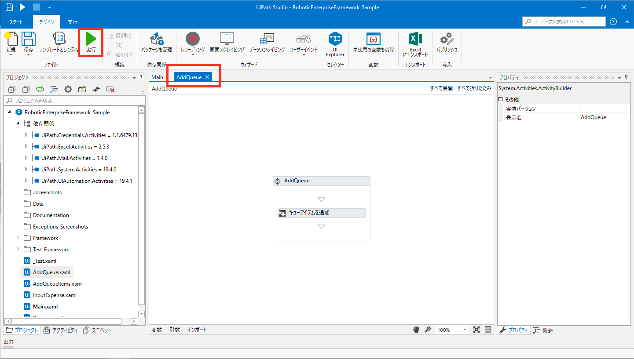
Task: Open the ユーザーイベント dropdown arrow
Action: pyautogui.click(x=304, y=55)
